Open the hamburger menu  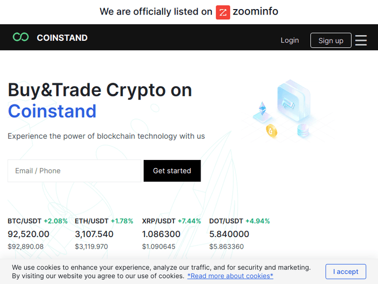361,40
